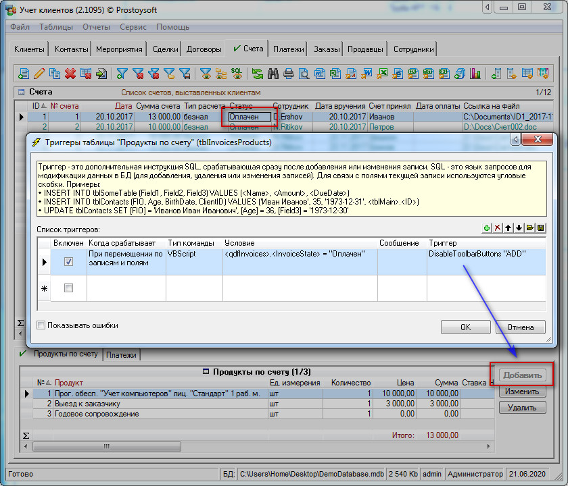568x486 pixels.
Task: Sort by the ID column header
Action: coord(36,106)
